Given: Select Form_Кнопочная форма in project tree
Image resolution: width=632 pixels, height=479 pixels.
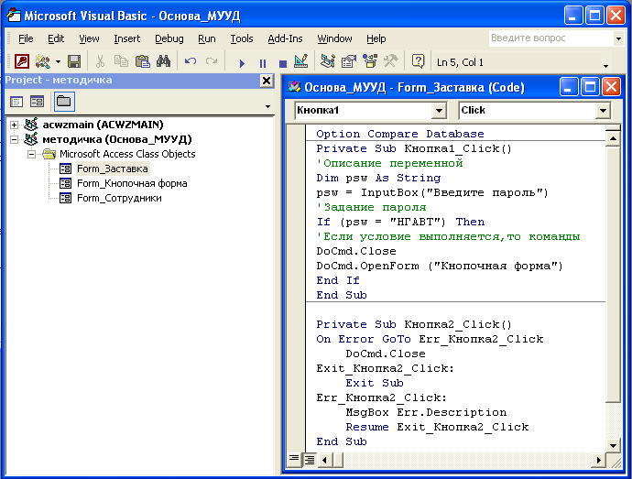Looking at the screenshot, I should tap(132, 183).
